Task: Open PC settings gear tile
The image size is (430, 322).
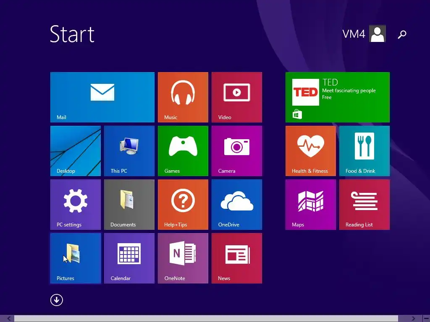Action: point(76,205)
